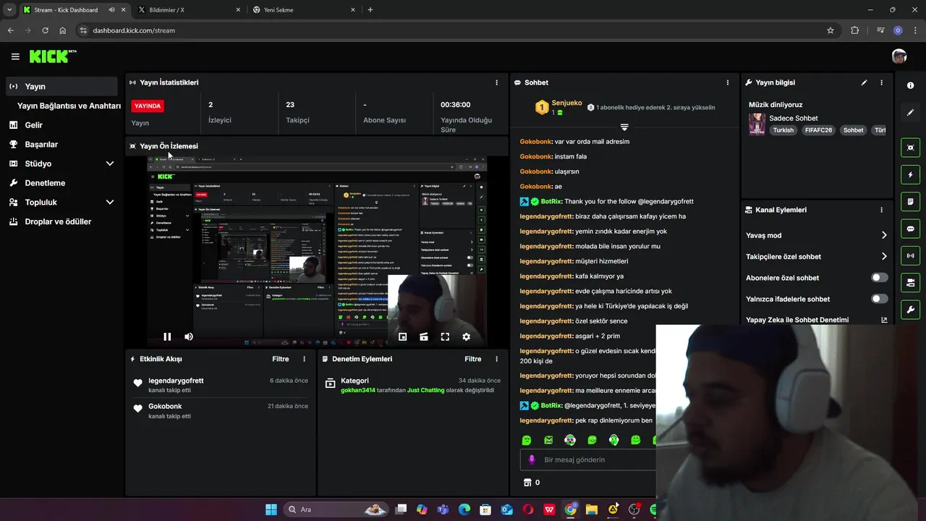Insert the headphones emote with purple glasses
This screenshot has height=521, width=926.
pos(570,440)
